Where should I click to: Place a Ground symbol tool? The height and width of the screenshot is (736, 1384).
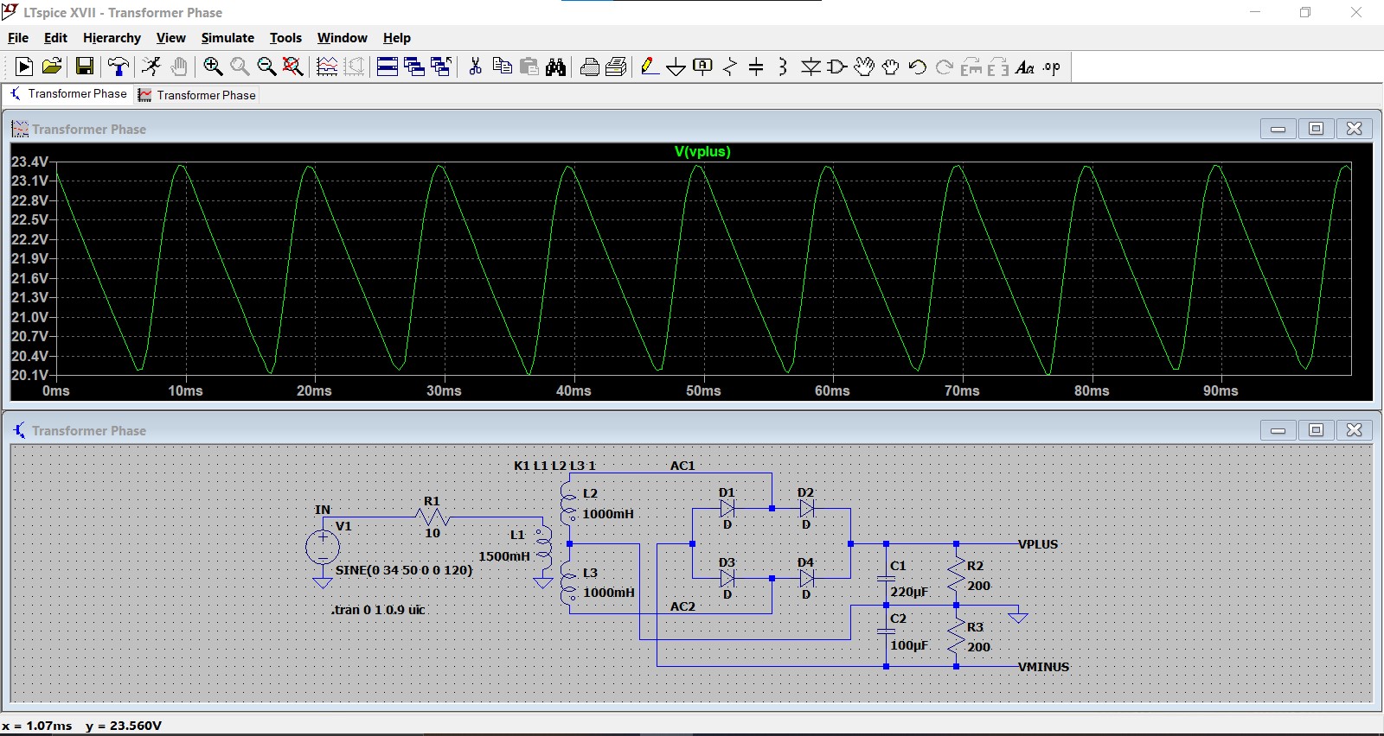pyautogui.click(x=676, y=67)
